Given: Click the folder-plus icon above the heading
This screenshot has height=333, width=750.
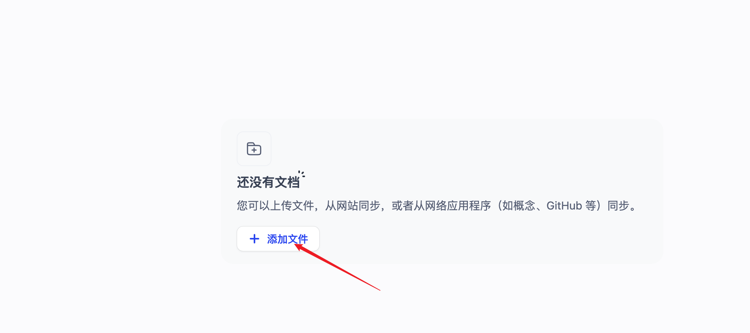Looking at the screenshot, I should (x=254, y=149).
